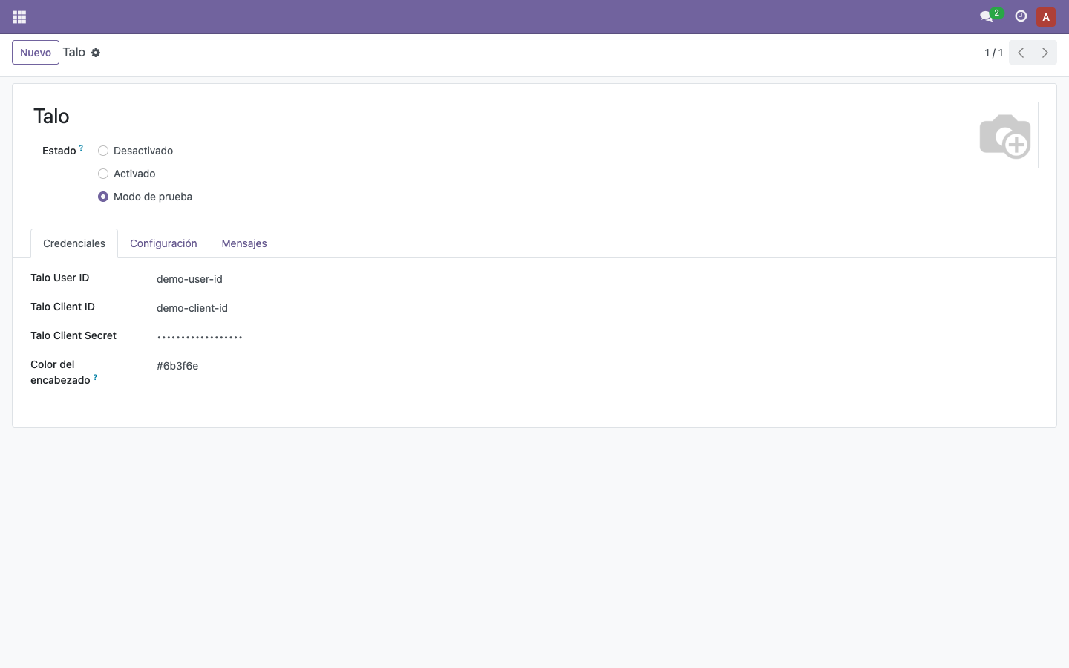Select the Activado radio option
1069x668 pixels.
pyautogui.click(x=103, y=174)
